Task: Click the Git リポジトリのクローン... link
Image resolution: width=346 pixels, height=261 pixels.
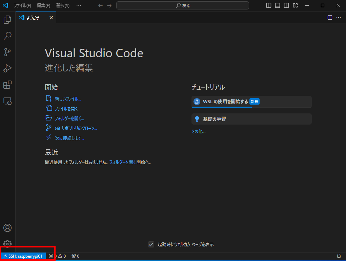Action: point(76,128)
